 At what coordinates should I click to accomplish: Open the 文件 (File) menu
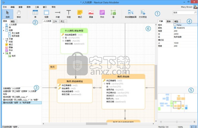point(5,7)
